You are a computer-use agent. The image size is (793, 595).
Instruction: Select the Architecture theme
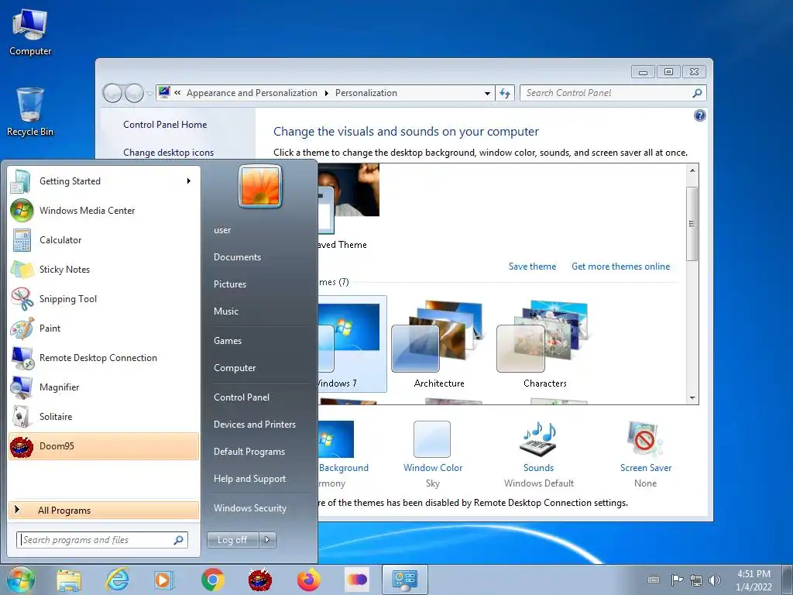439,345
